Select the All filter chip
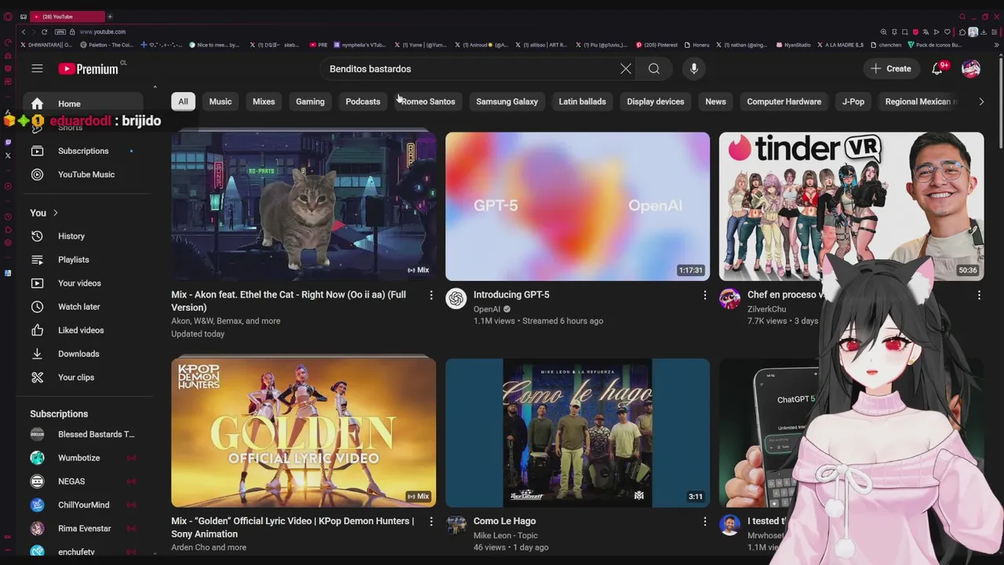 click(183, 101)
